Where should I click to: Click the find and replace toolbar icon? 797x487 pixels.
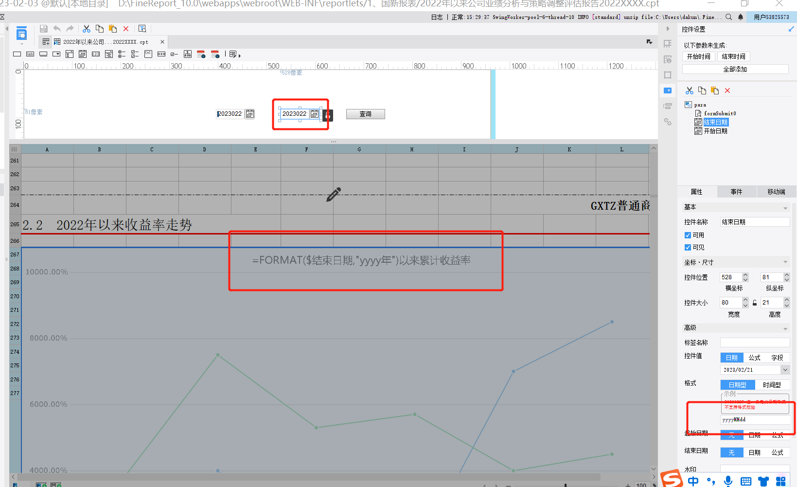[142, 29]
